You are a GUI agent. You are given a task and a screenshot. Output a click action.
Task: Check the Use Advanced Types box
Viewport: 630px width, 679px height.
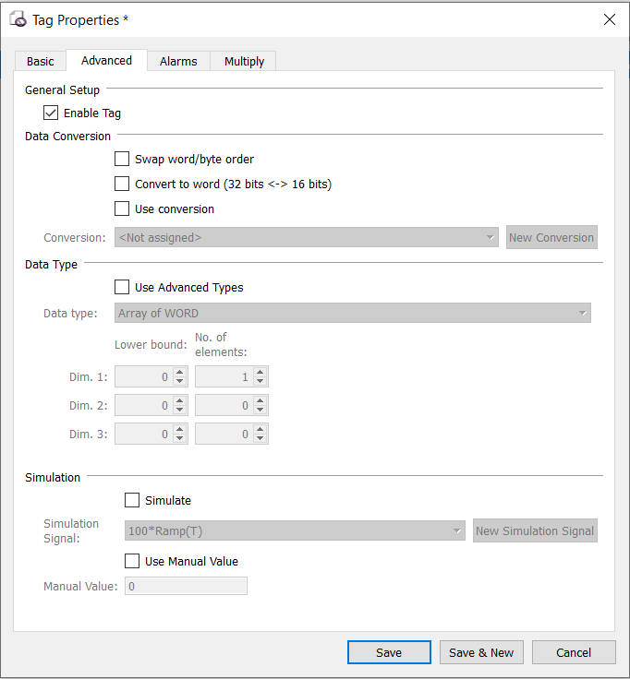click(122, 287)
